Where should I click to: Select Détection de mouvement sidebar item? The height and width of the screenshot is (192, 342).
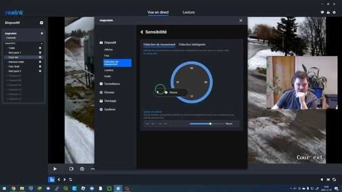tap(118, 63)
